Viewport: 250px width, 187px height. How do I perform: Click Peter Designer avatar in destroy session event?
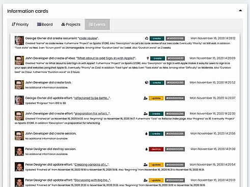pyautogui.click(x=19, y=151)
